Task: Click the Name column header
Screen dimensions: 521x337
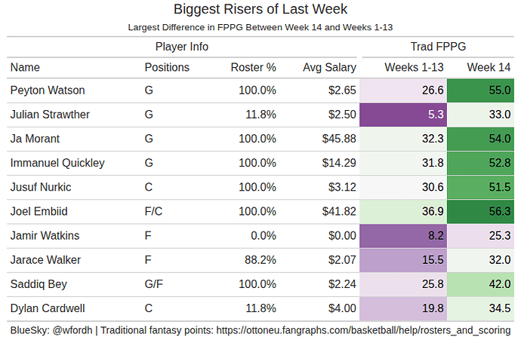Action: (25, 67)
